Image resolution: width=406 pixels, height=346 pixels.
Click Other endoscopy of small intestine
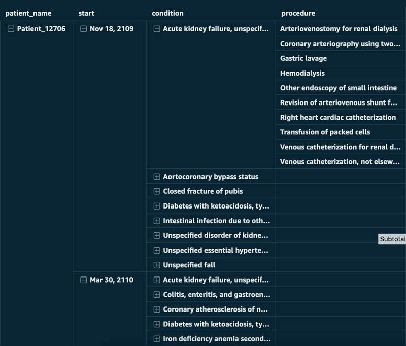click(x=341, y=88)
